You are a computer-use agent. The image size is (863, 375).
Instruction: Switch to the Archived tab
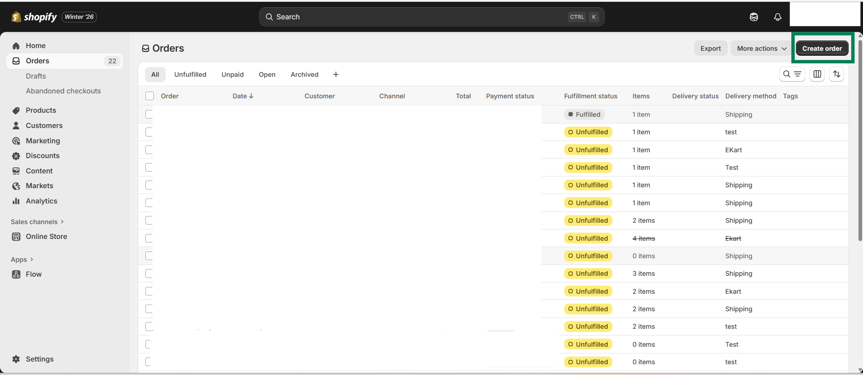pyautogui.click(x=304, y=75)
